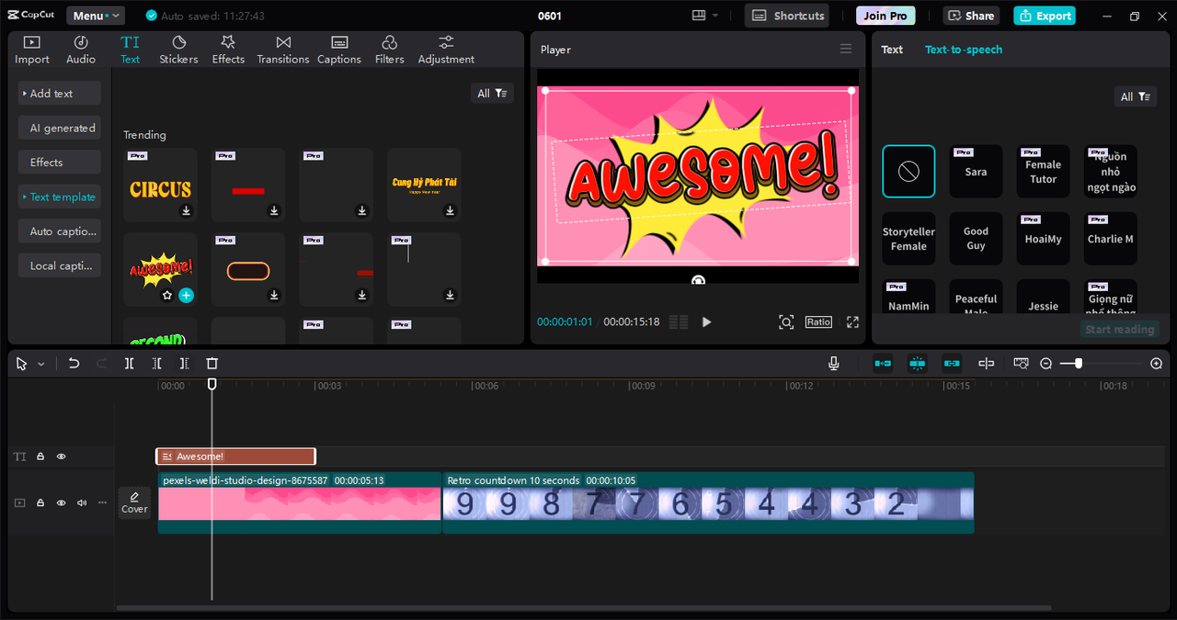This screenshot has height=620, width=1177.
Task: Click the split clip tool icon
Action: [x=130, y=364]
